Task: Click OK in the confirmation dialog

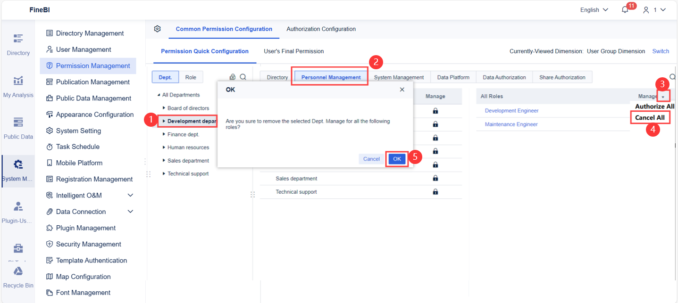Action: click(x=396, y=159)
